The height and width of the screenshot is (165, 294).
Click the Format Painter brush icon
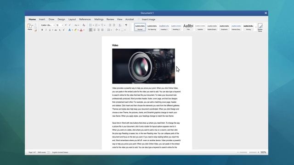coord(35,31)
